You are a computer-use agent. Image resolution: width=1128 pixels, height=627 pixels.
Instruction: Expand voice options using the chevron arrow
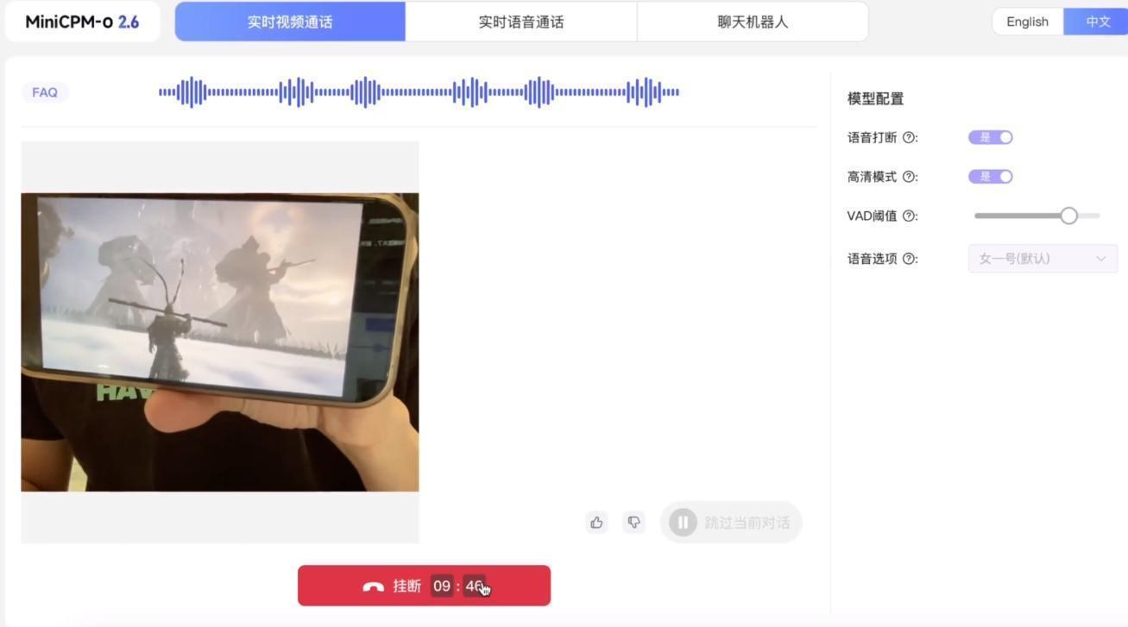tap(1100, 259)
